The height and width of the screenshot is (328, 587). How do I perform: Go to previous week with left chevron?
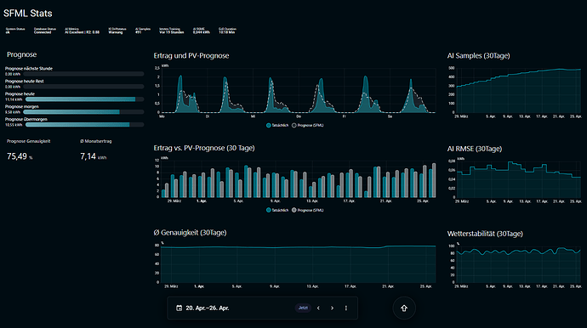[318, 308]
